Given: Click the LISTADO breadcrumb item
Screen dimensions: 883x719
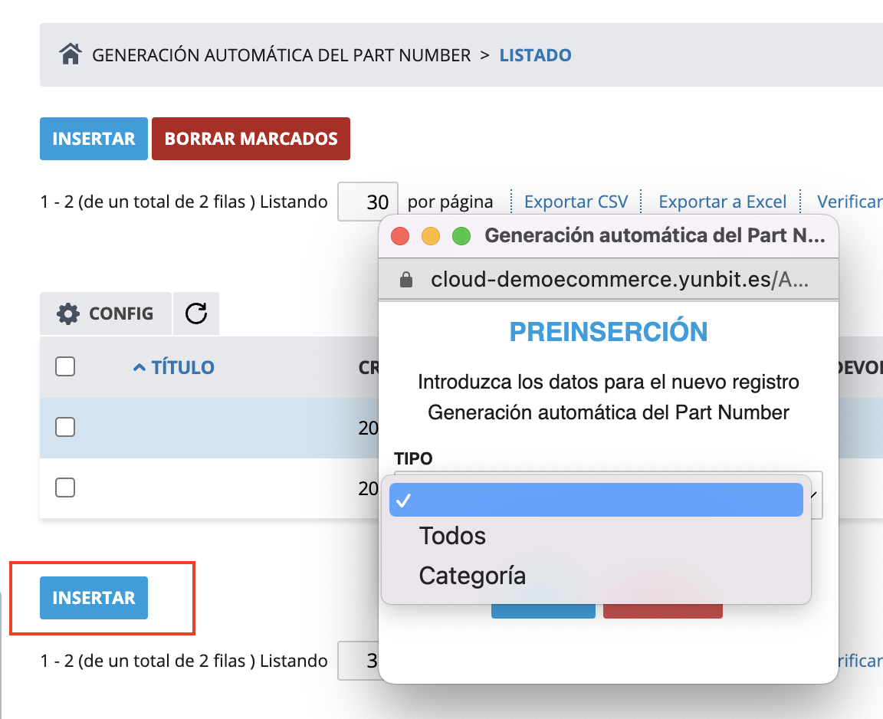Looking at the screenshot, I should (535, 55).
